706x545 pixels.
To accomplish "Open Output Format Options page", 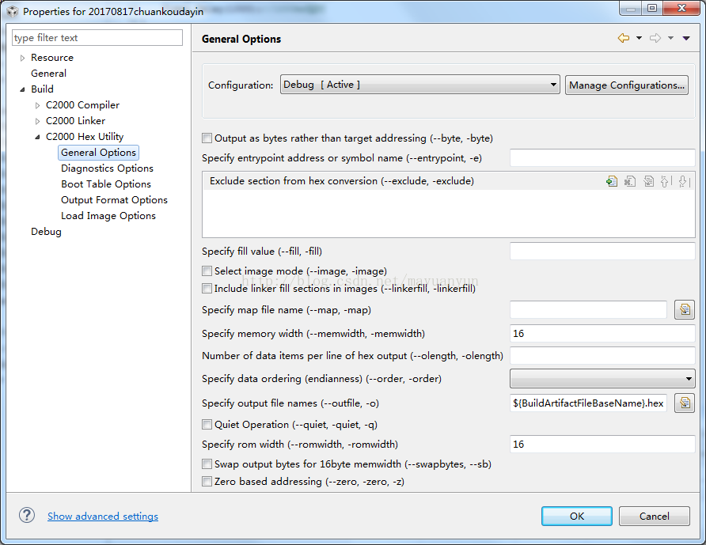I will coord(114,200).
